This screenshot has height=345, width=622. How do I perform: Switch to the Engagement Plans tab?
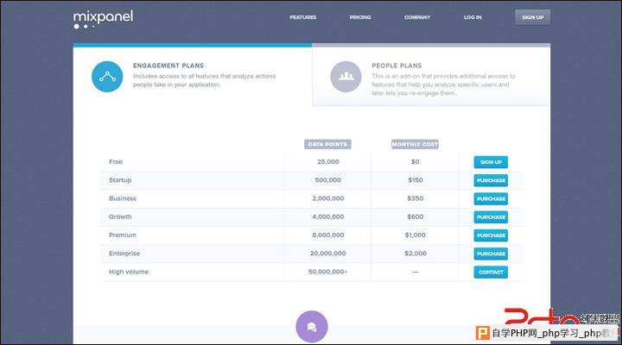click(193, 74)
